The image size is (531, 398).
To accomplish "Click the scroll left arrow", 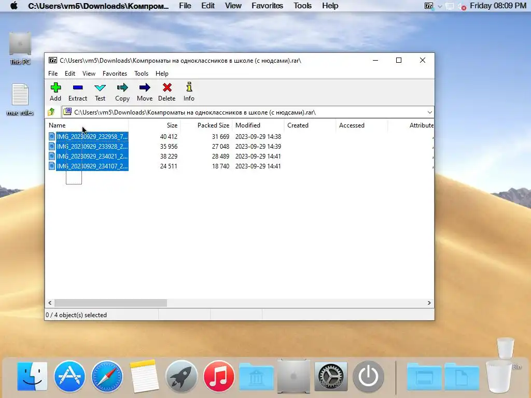I will 50,303.
